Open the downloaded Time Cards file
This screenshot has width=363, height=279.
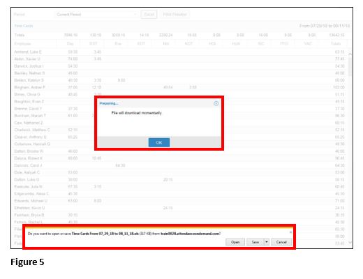point(235,242)
